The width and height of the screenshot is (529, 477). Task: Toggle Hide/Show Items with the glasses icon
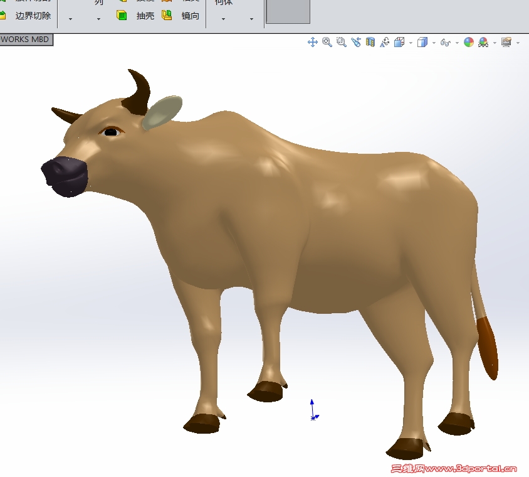click(445, 42)
